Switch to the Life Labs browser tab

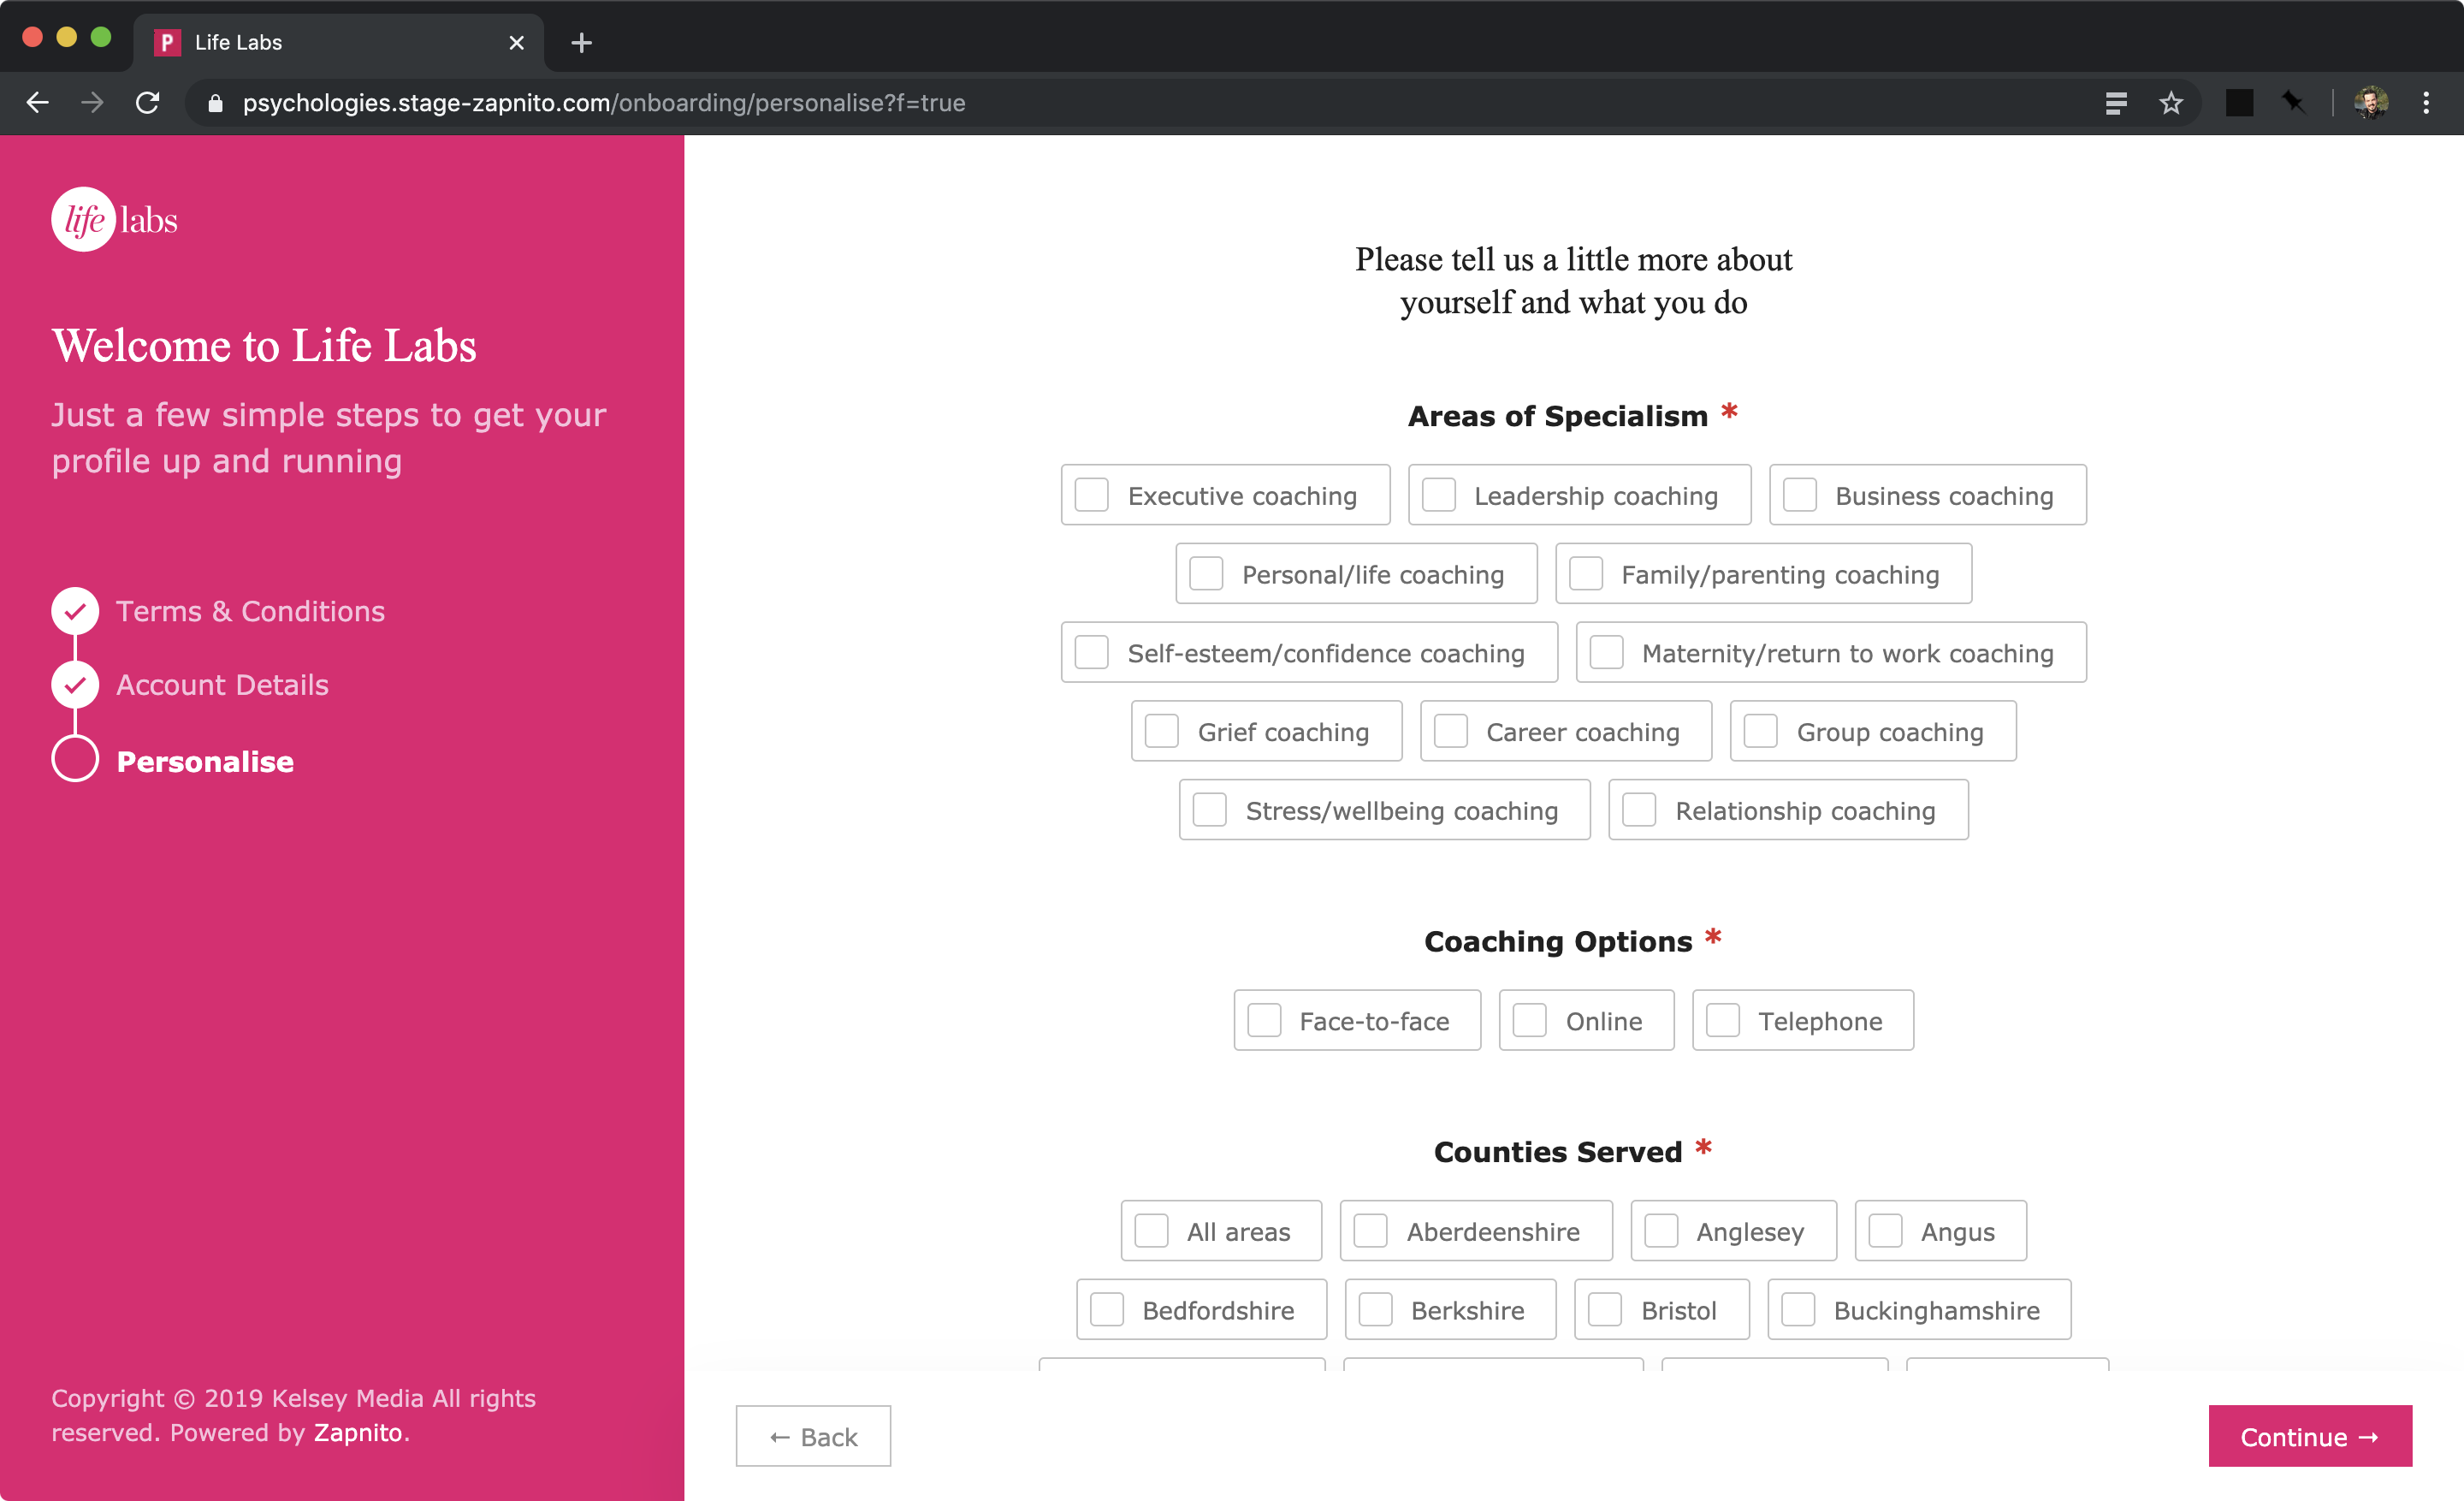tap(330, 42)
